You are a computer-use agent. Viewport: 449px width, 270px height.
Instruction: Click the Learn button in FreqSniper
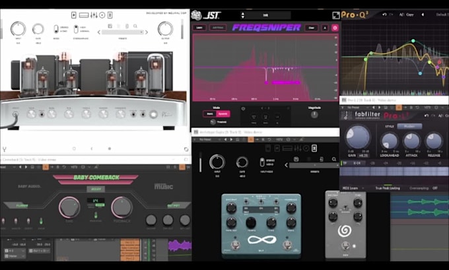[199, 28]
